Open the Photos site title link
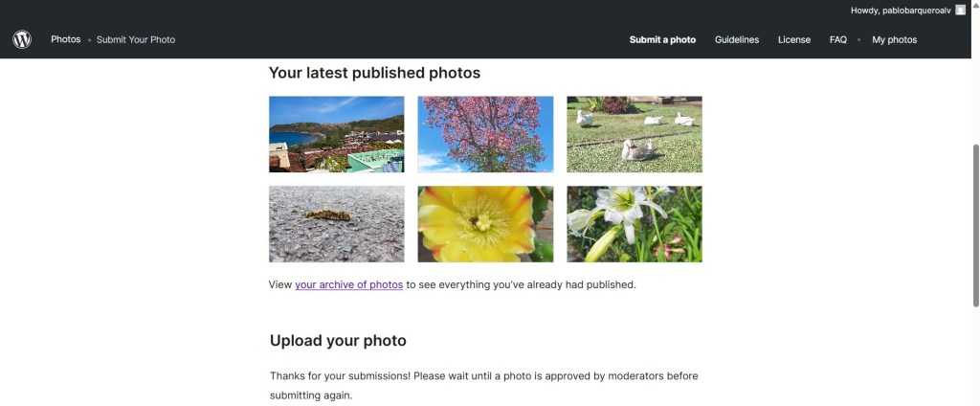The width and height of the screenshot is (980, 406). (66, 39)
